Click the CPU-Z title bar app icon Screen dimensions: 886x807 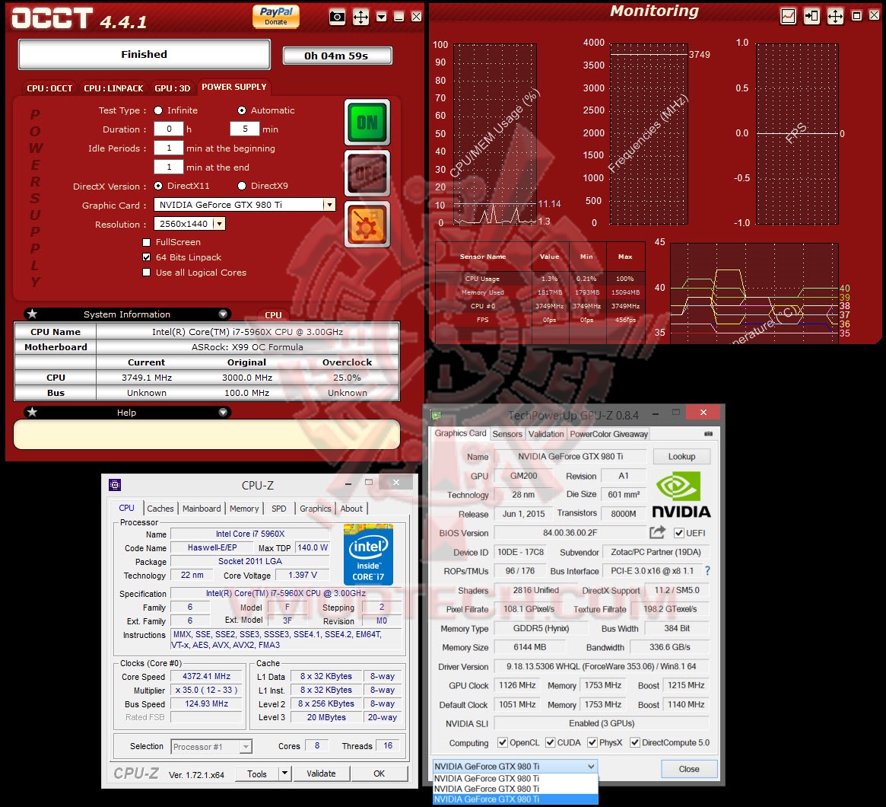tap(115, 485)
